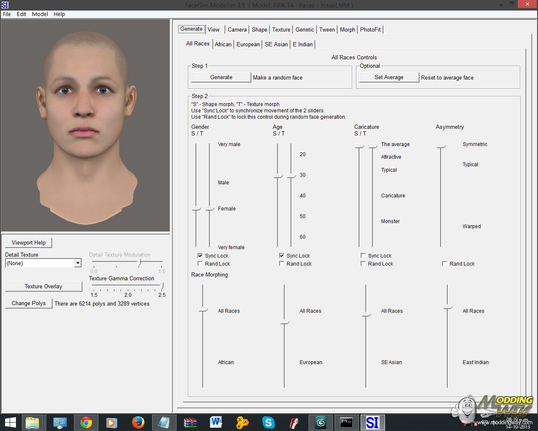Open the Edit menu
Image resolution: width=538 pixels, height=431 pixels.
click(21, 14)
